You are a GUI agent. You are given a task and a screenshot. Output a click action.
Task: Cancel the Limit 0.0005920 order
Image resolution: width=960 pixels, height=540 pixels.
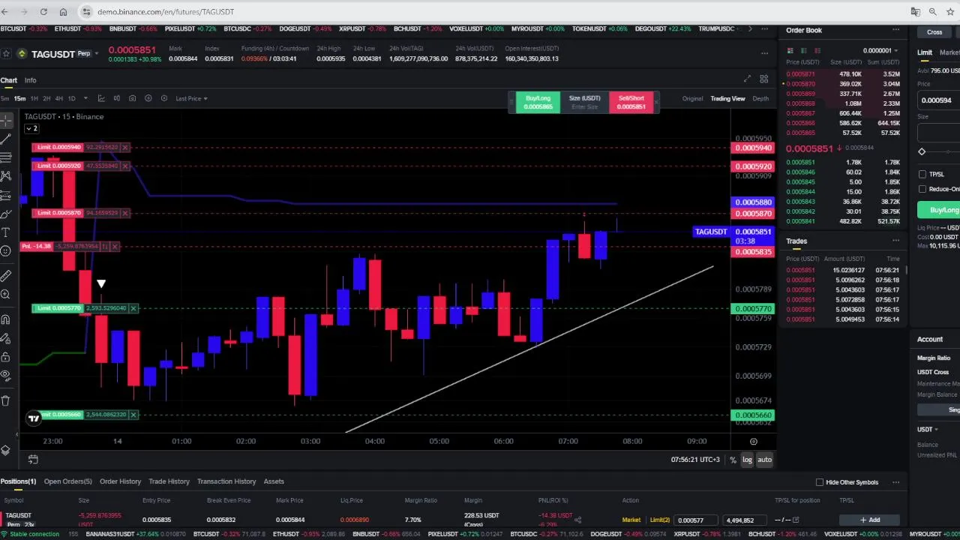[x=125, y=166]
